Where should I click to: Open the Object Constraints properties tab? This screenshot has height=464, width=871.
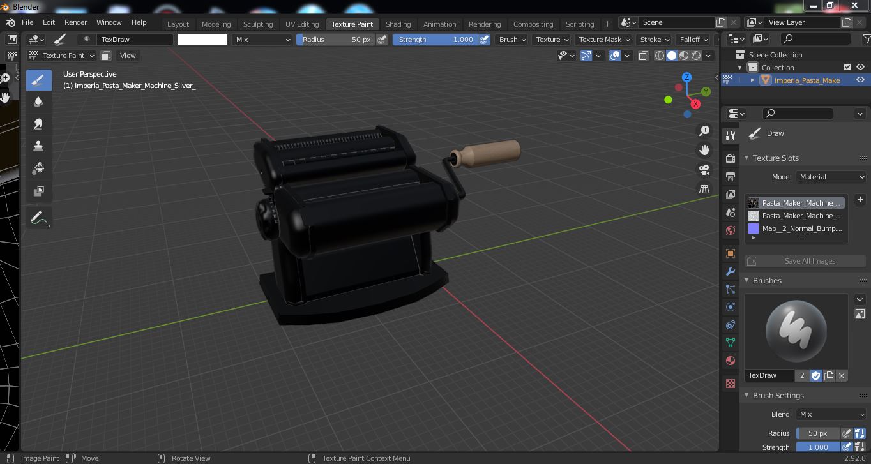point(731,325)
